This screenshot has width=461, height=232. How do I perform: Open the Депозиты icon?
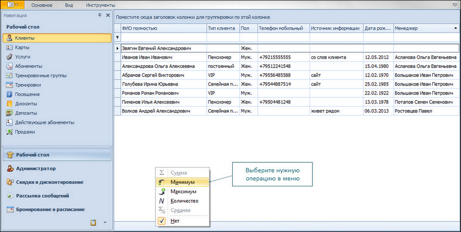[x=9, y=113]
